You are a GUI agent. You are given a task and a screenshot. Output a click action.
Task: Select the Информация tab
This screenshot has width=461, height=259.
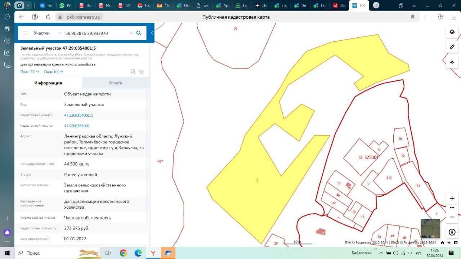pos(48,83)
